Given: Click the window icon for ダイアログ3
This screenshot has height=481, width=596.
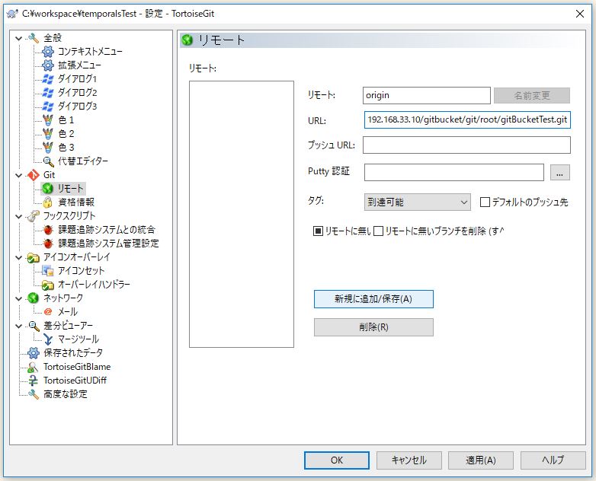Looking at the screenshot, I should tap(48, 107).
